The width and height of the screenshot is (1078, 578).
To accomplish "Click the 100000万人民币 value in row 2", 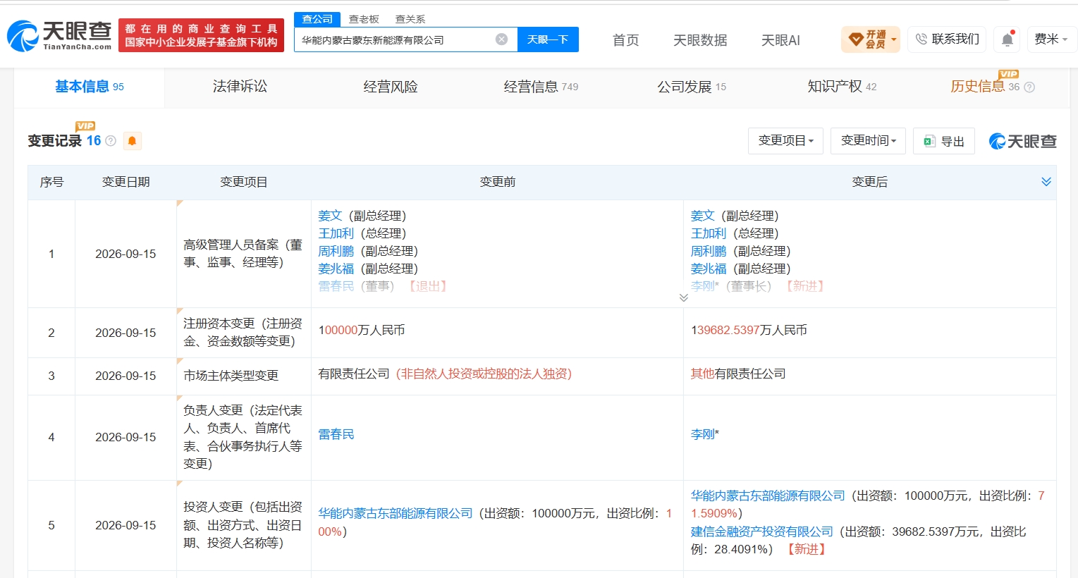I will 362,330.
